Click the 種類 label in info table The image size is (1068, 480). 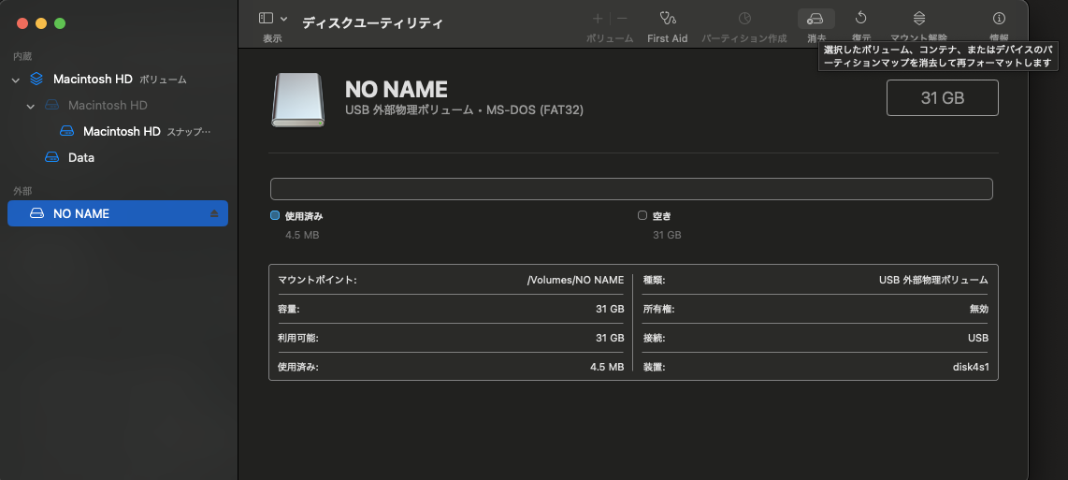point(655,280)
